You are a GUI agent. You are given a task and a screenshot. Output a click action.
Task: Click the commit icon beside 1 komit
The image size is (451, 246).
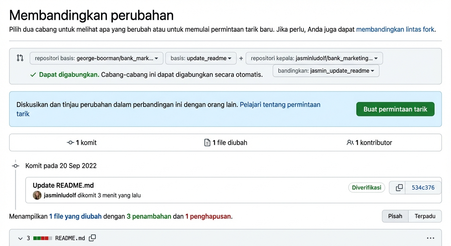coord(70,143)
